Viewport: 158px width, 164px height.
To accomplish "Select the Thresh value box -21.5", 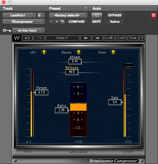I will 42,92.
